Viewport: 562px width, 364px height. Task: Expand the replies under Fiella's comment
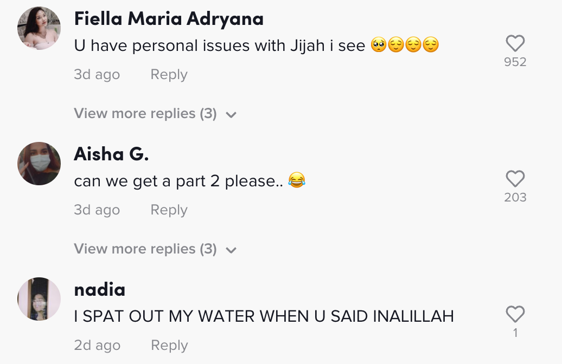[x=145, y=114]
